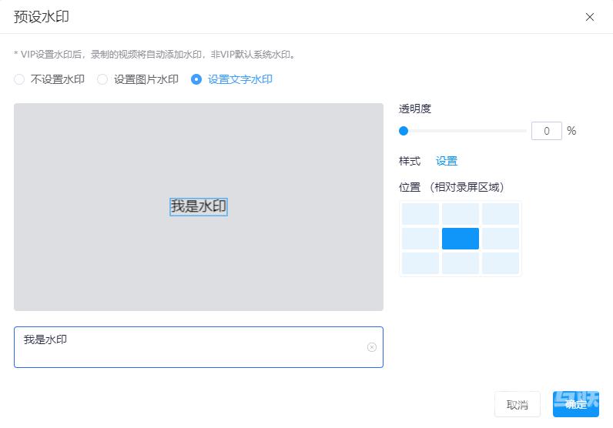Select 不设置水印 radio option
This screenshot has width=613, height=428.
tap(20, 79)
